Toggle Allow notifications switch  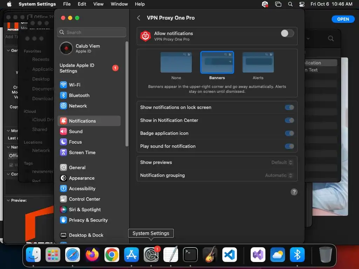tap(287, 33)
